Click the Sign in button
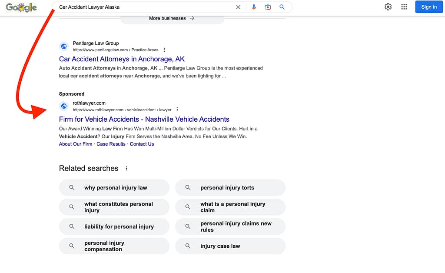Screen dimensions: 445x273 click(x=429, y=7)
